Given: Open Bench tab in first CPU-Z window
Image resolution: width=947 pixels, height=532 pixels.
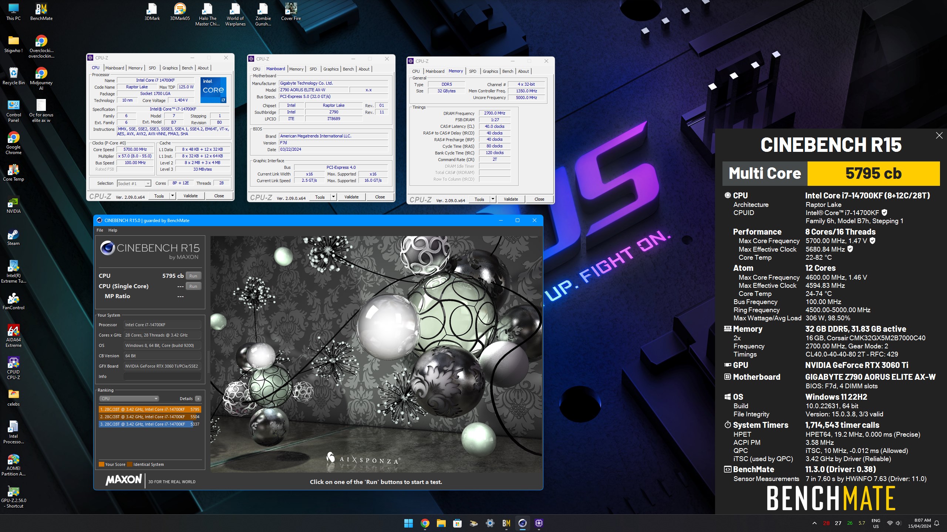Looking at the screenshot, I should click(187, 68).
